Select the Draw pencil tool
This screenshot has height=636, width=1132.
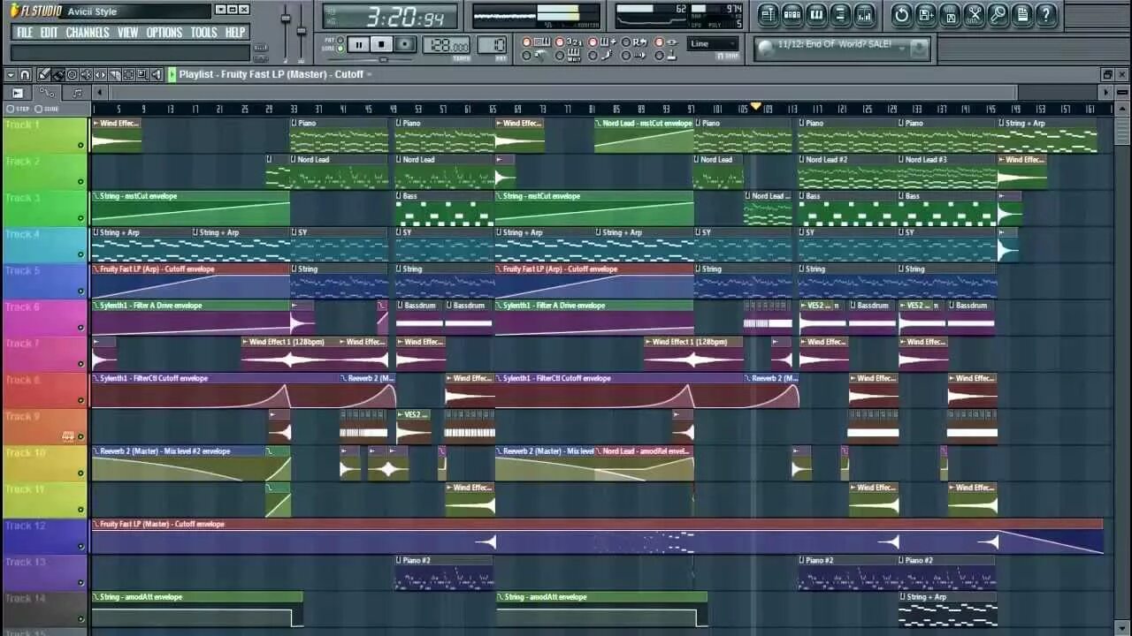pos(44,74)
